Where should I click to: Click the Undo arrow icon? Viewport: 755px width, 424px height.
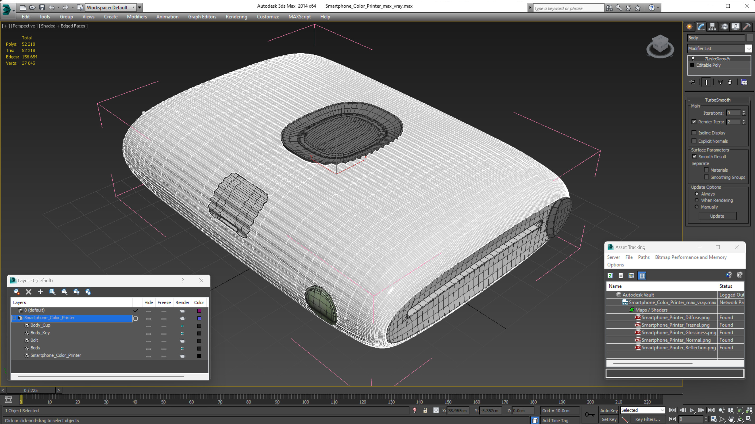coord(51,7)
